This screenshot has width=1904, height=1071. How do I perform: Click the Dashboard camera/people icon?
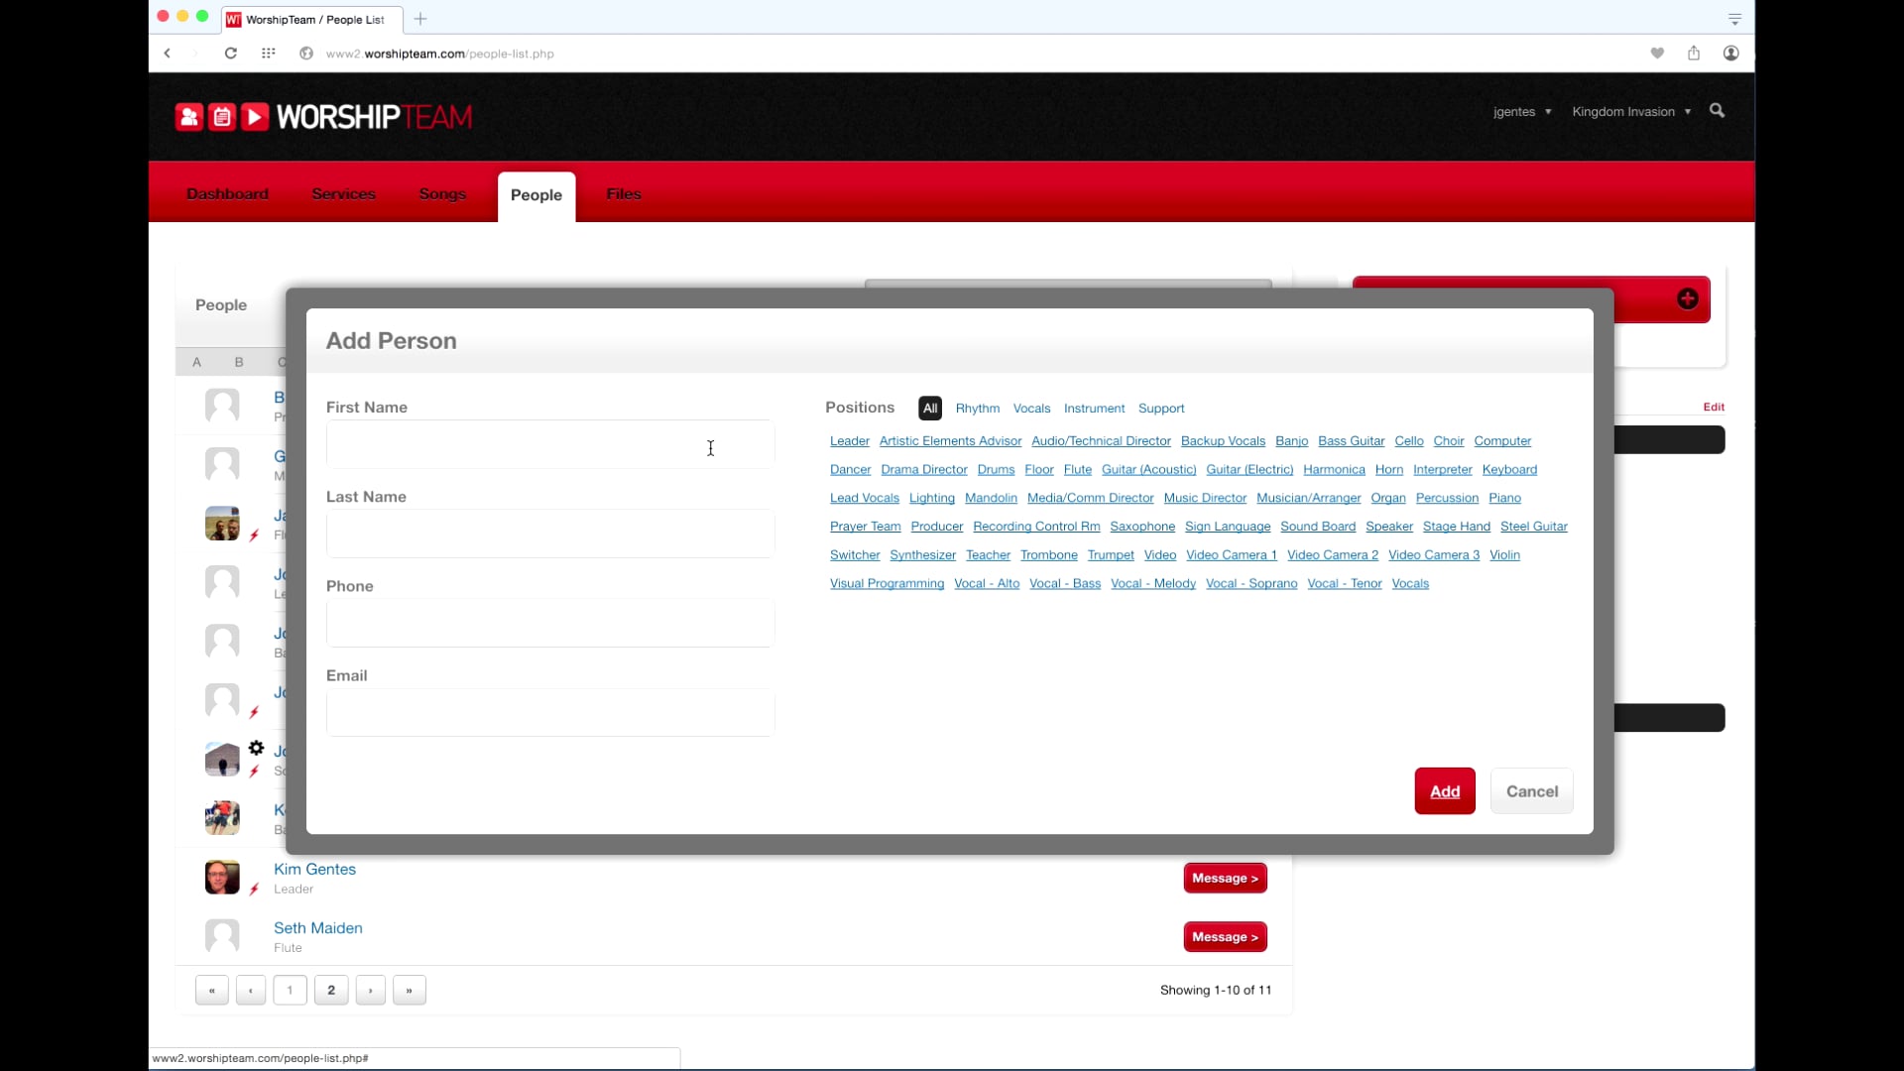click(189, 118)
